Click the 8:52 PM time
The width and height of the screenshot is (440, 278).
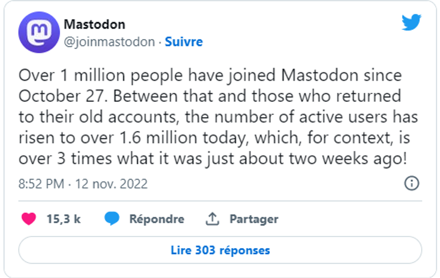point(42,184)
